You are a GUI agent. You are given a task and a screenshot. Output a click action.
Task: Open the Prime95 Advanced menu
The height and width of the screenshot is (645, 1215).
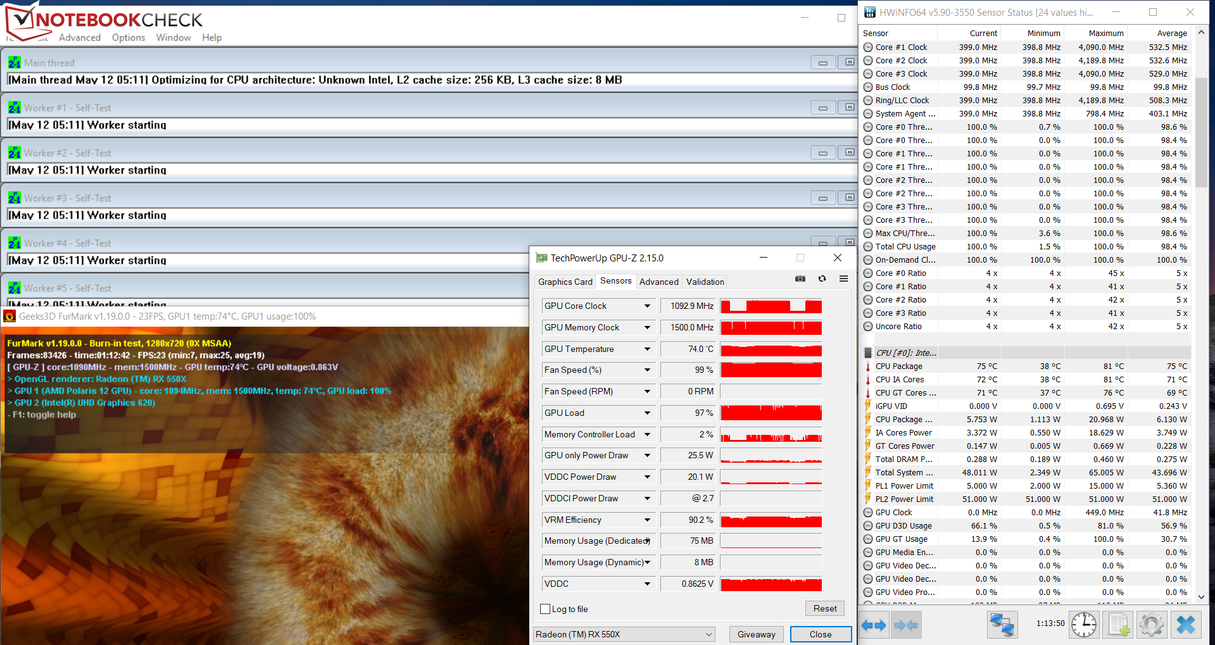[80, 38]
